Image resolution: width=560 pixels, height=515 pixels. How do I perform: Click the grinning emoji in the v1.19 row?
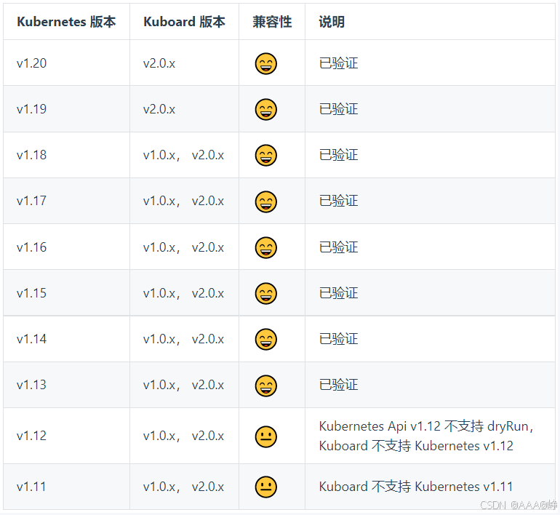click(265, 110)
